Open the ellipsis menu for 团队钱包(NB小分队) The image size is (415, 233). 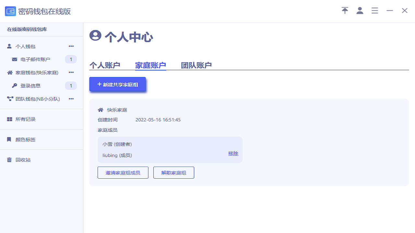pyautogui.click(x=71, y=99)
